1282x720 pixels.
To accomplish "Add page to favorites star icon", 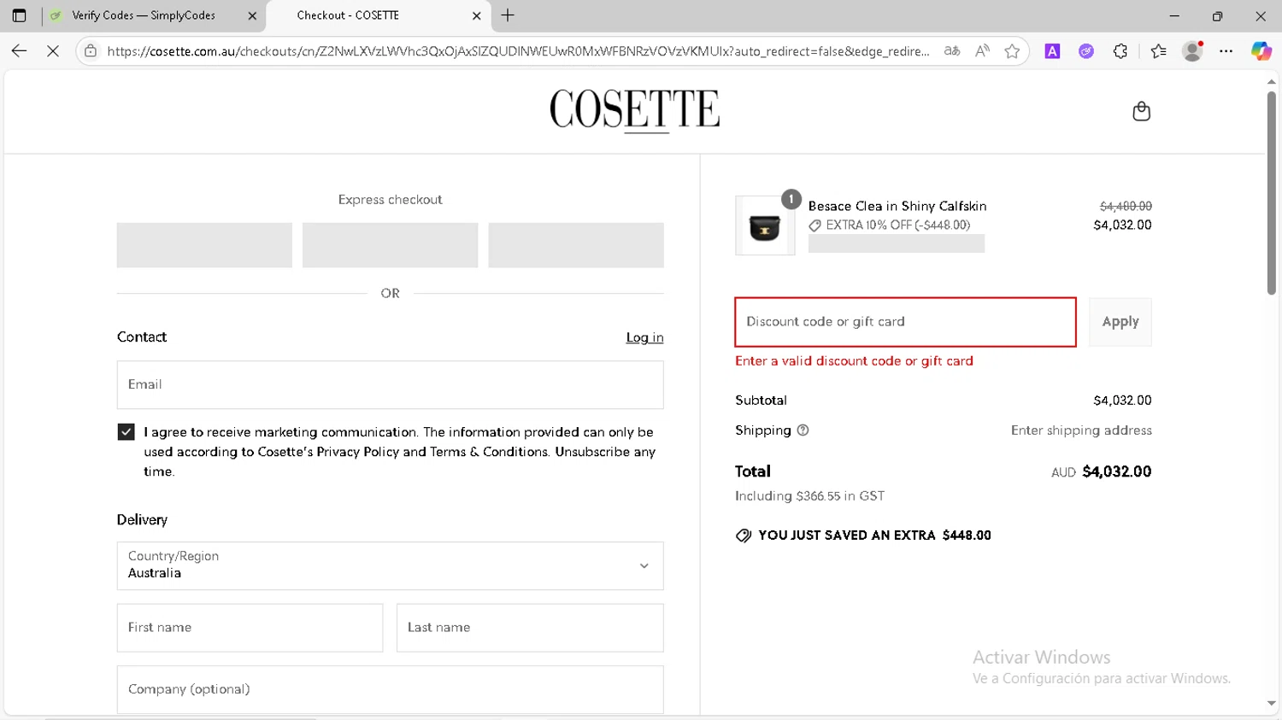I will pos(1013,51).
